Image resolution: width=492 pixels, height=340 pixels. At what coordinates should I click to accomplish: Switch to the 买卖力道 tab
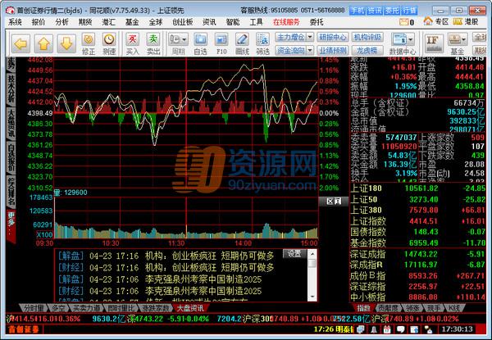click(86, 308)
